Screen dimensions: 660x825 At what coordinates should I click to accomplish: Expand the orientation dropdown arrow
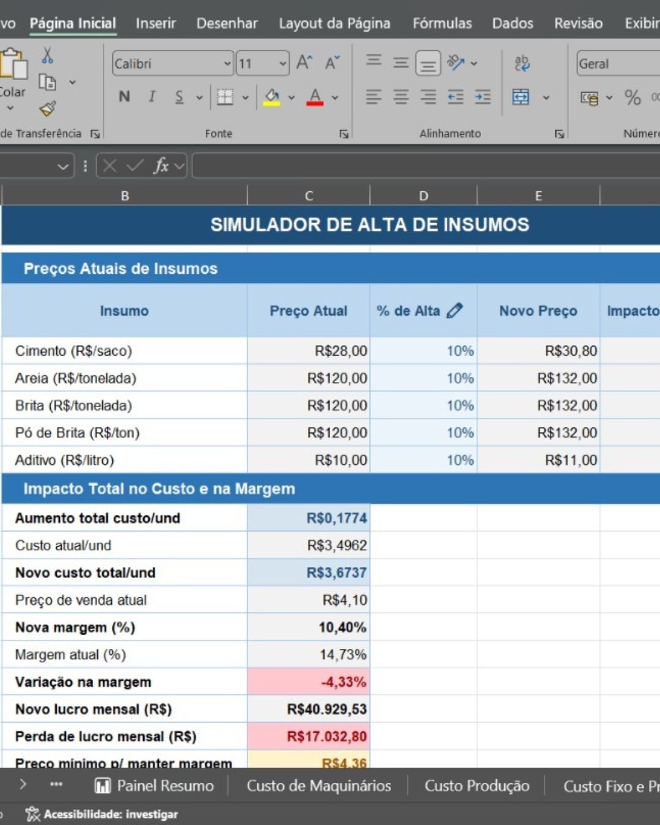474,63
